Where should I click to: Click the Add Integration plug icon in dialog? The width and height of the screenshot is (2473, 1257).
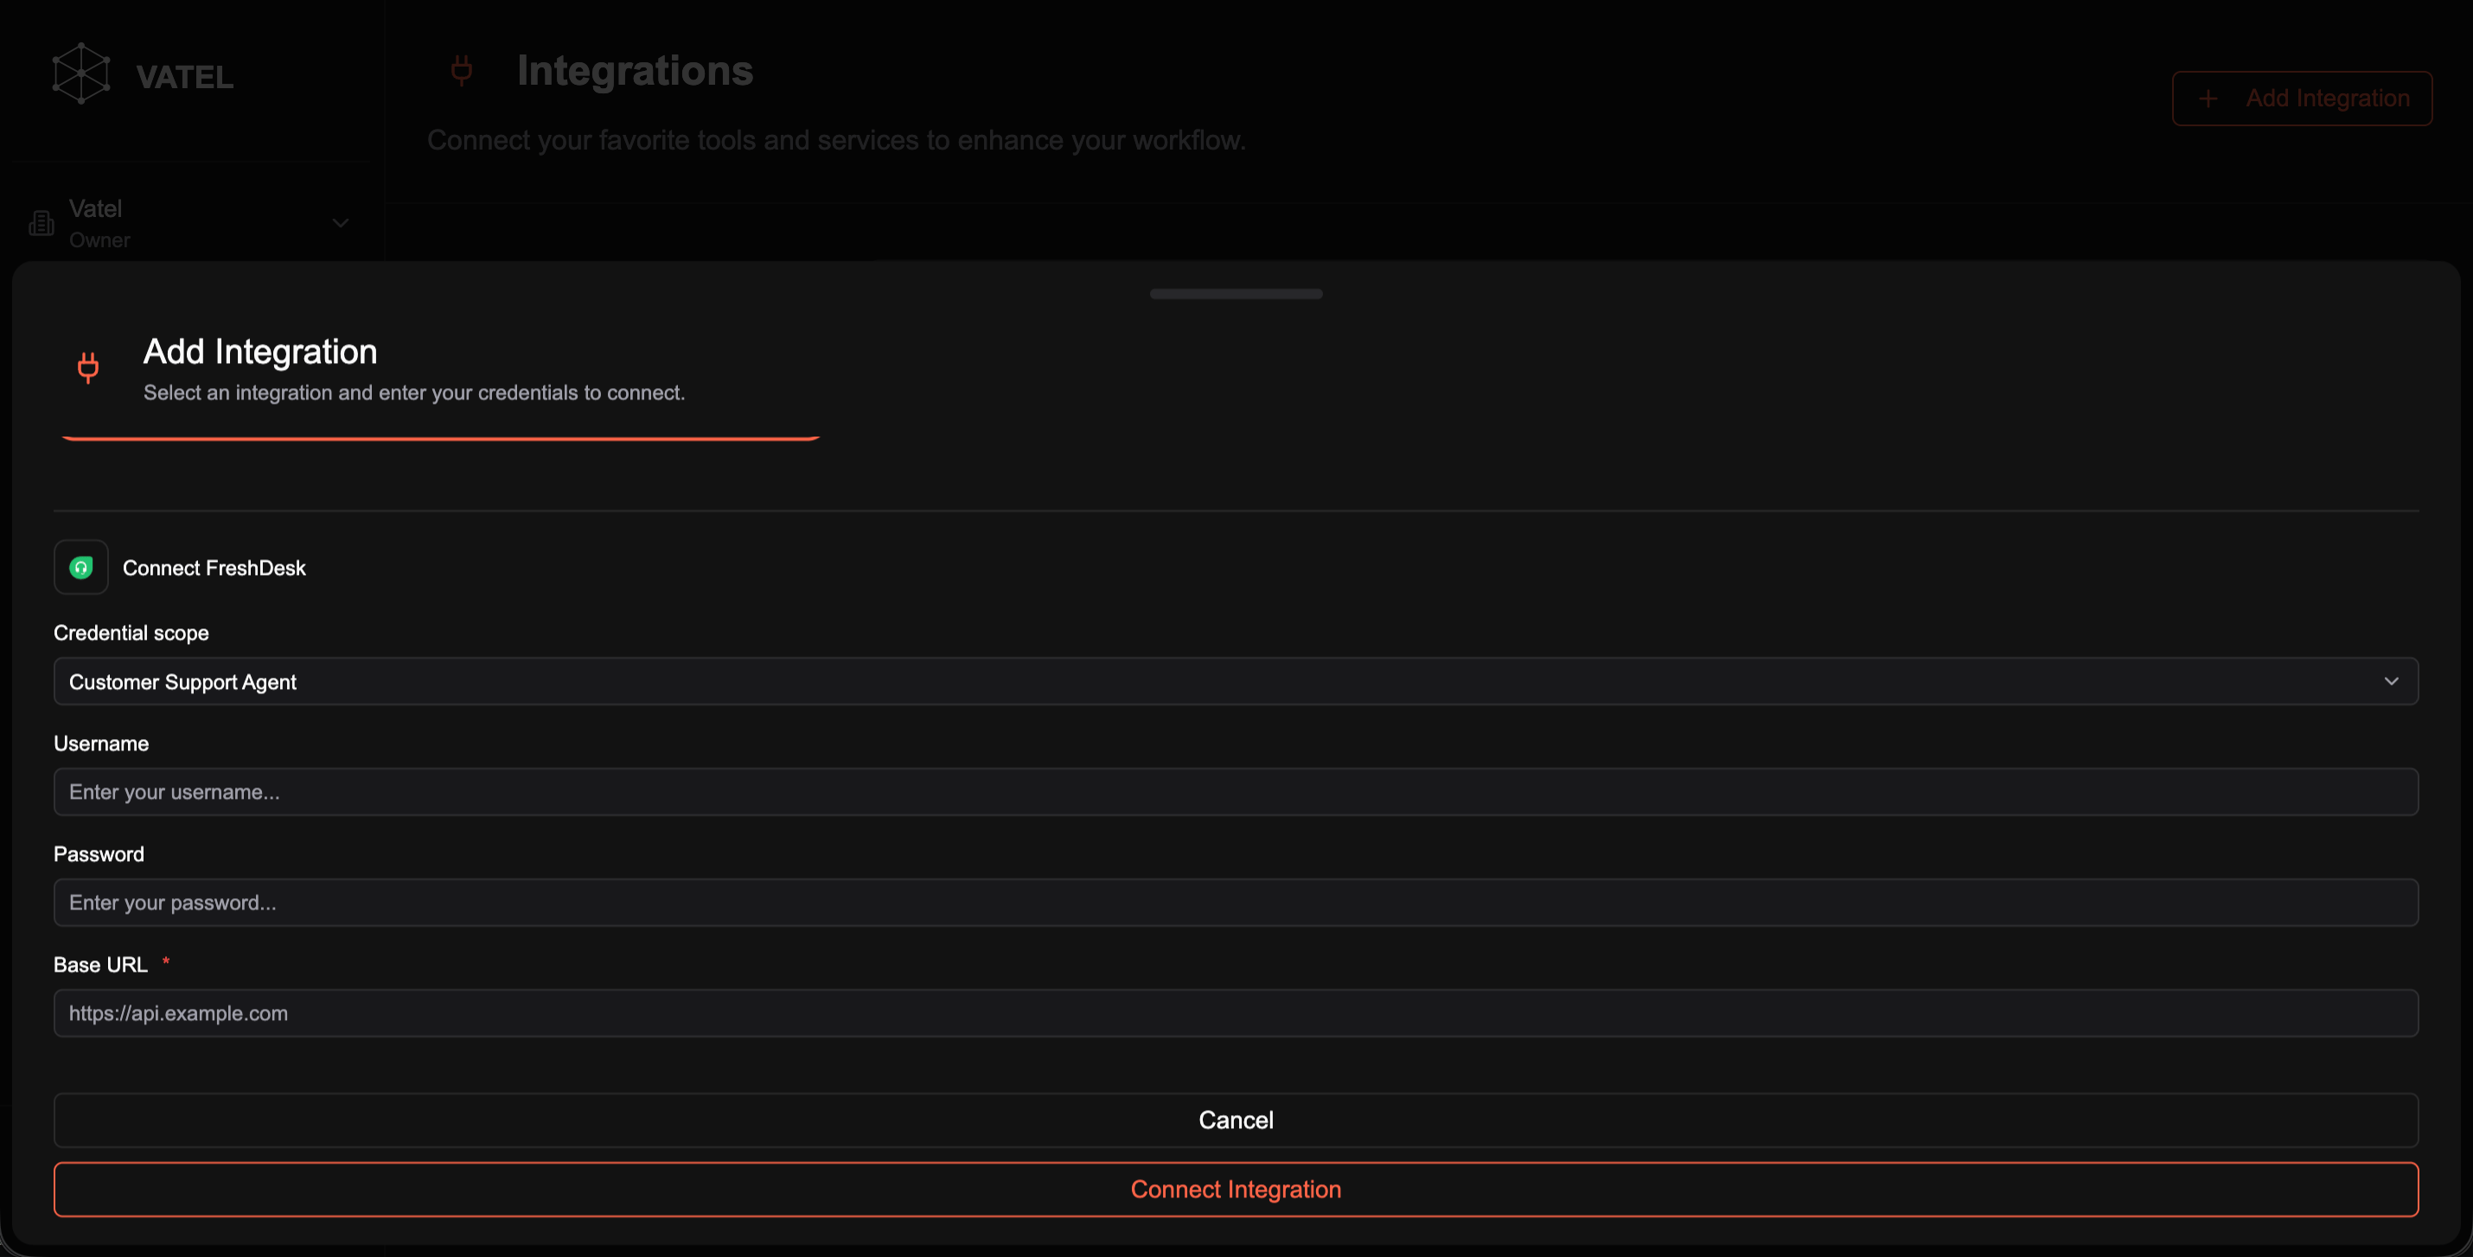pyautogui.click(x=88, y=367)
